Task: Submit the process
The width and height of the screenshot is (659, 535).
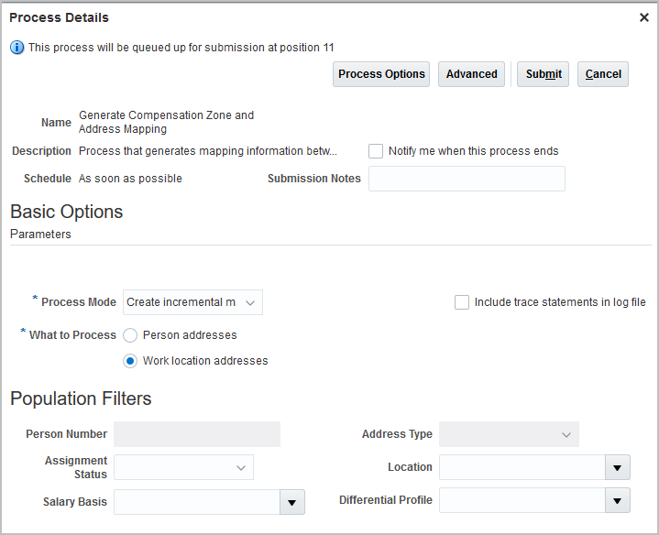Action: click(544, 74)
